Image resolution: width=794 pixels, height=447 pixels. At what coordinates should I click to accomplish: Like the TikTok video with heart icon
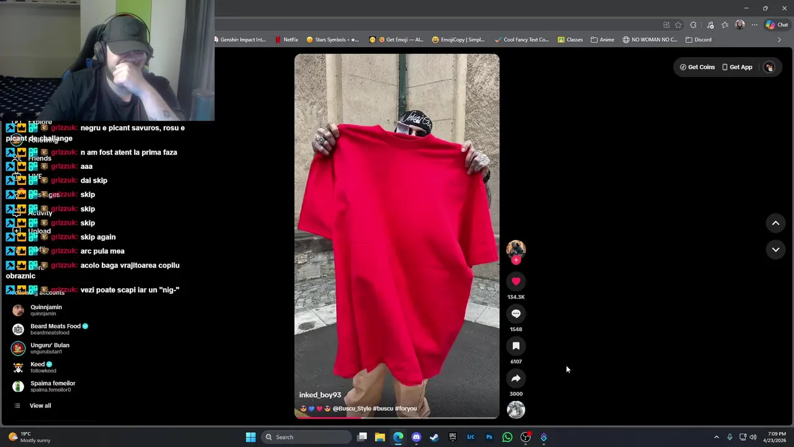click(516, 281)
